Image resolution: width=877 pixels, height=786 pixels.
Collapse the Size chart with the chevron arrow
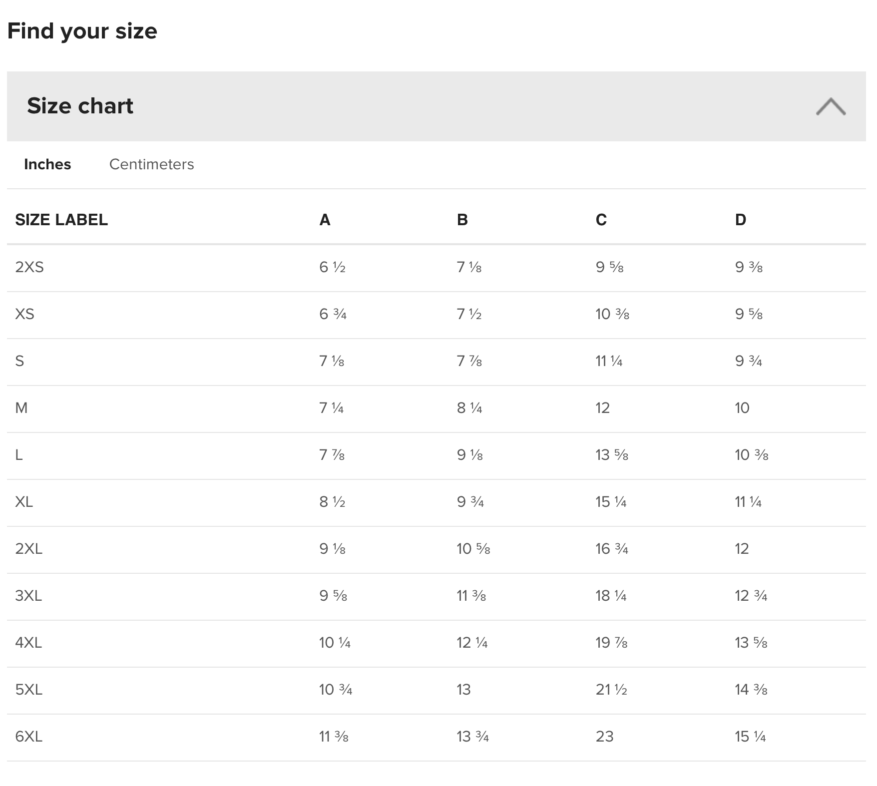[831, 106]
